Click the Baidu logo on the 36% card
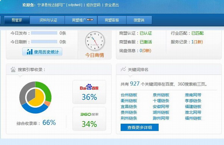Viewport: 224px width, 145px height. pos(89,87)
